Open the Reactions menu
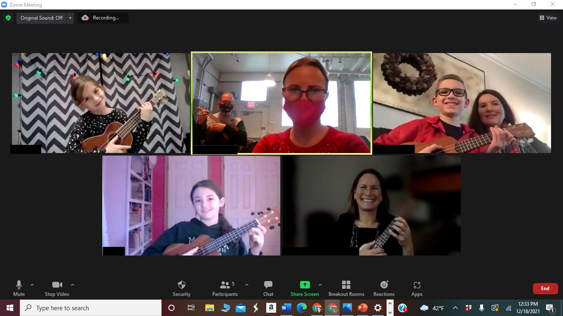The image size is (563, 316). click(x=384, y=288)
